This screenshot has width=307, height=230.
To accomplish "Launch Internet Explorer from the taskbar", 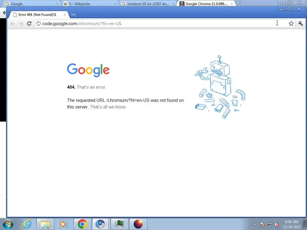I will pos(27,224).
